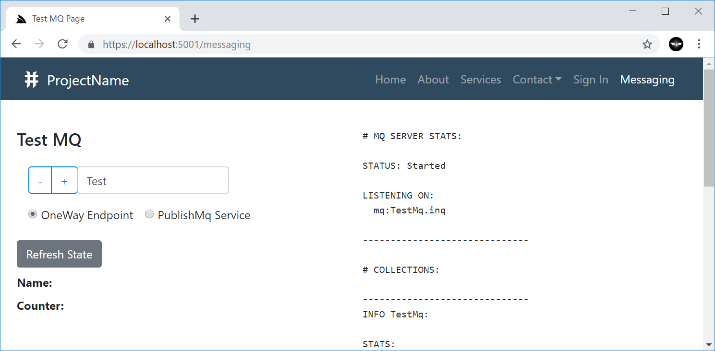Click the '# COLLECTIONS:' text

click(x=401, y=269)
